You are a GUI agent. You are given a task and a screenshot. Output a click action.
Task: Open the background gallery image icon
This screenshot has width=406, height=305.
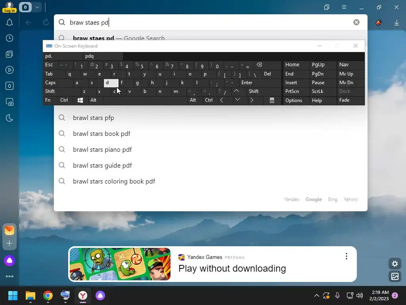pyautogui.click(x=395, y=276)
